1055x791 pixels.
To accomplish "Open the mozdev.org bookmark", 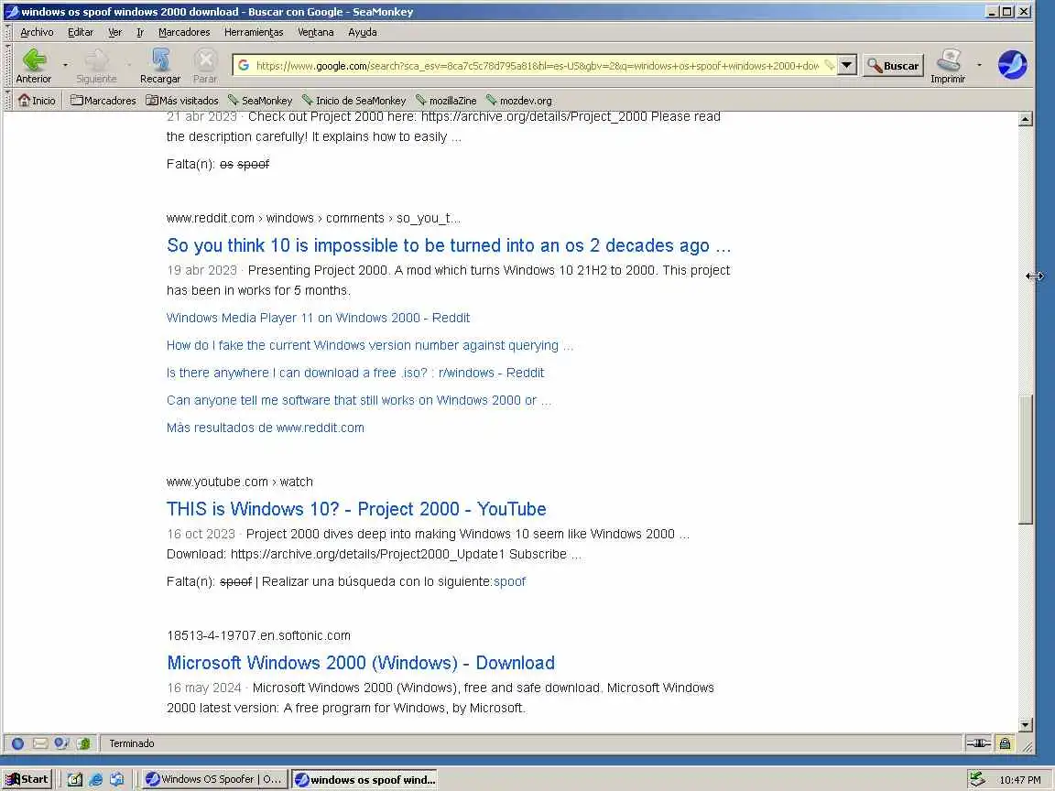I will pos(518,100).
